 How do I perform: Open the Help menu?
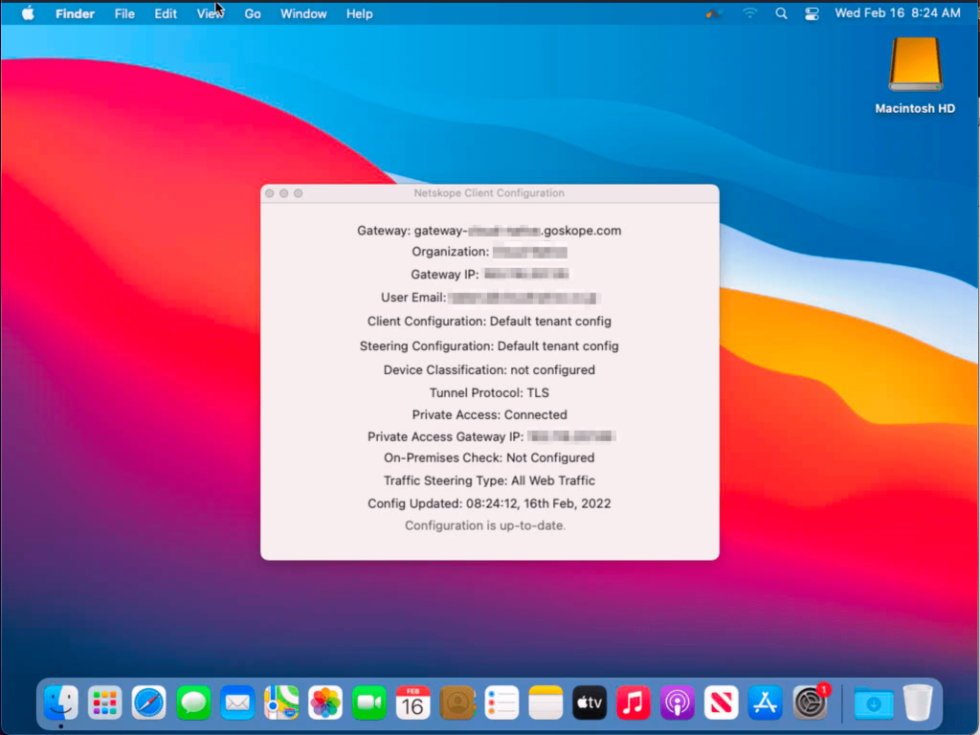(360, 13)
